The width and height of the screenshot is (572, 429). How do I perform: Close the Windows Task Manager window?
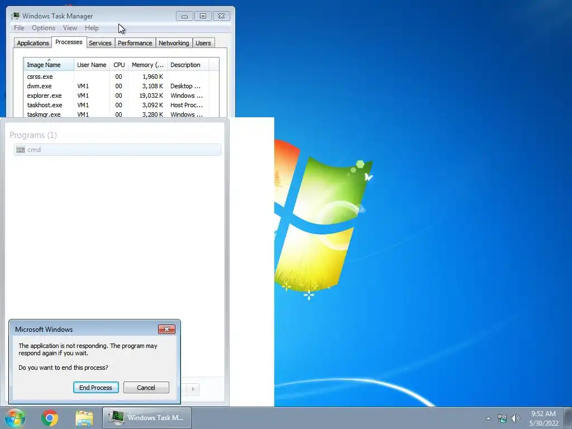coord(221,16)
